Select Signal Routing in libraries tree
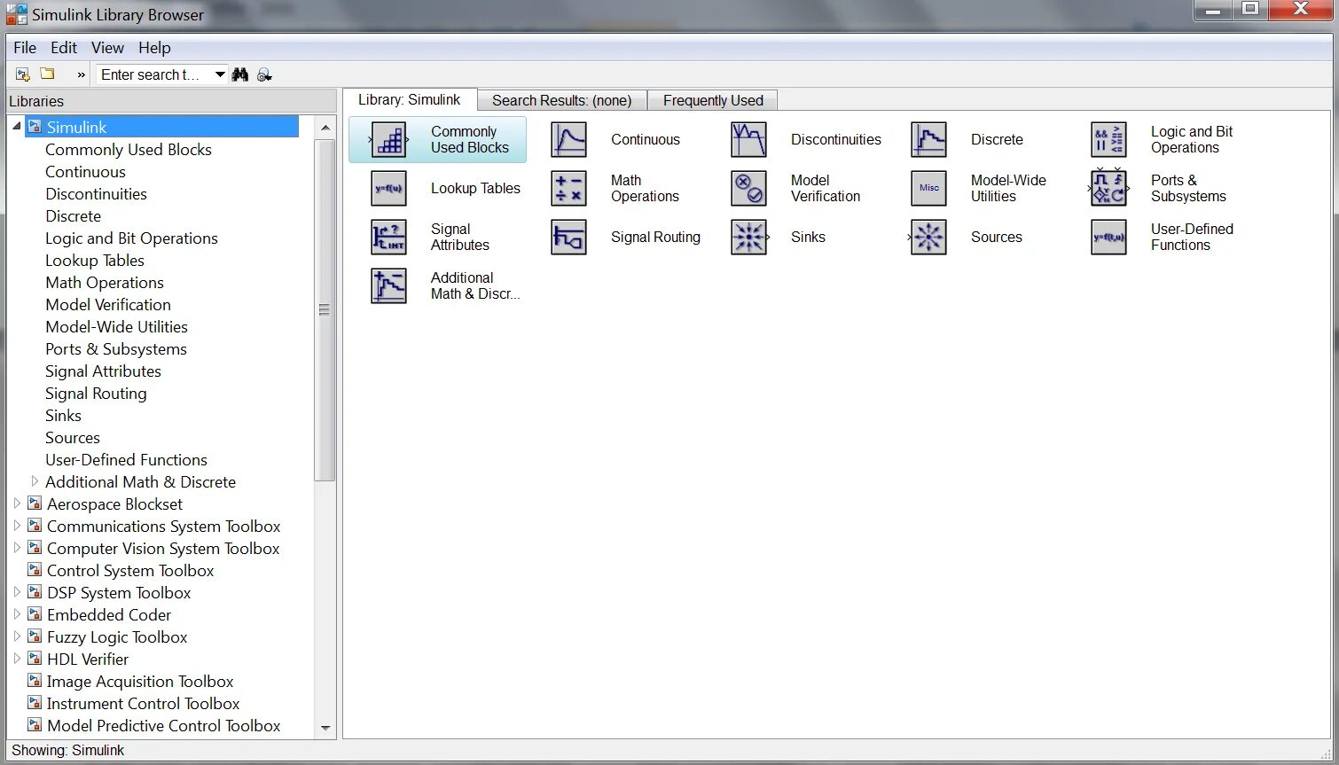The image size is (1339, 765). point(96,394)
